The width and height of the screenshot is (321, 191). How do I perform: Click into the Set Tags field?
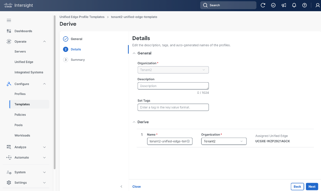coord(173,107)
